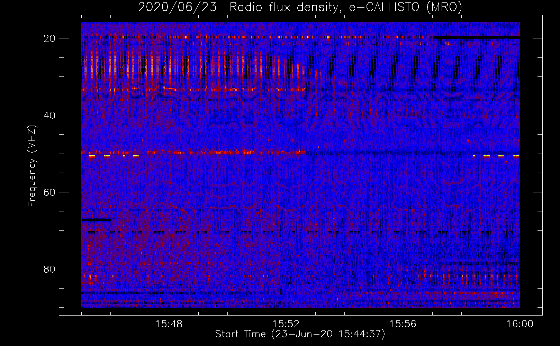Click the "20" frequency tick label
The image size is (560, 346).
[x=50, y=38]
